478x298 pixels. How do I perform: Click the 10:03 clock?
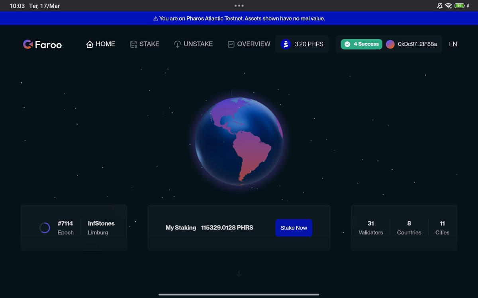click(17, 6)
